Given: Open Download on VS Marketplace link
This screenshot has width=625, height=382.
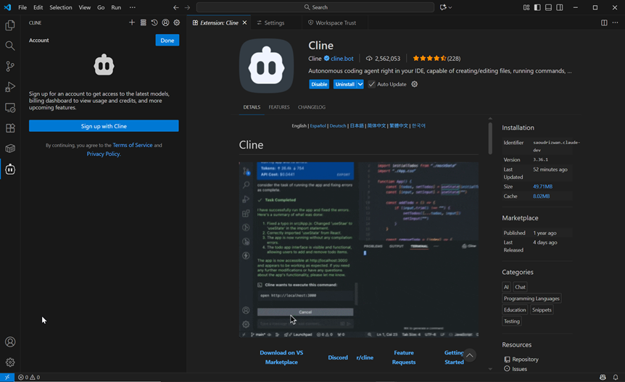Looking at the screenshot, I should tap(281, 357).
